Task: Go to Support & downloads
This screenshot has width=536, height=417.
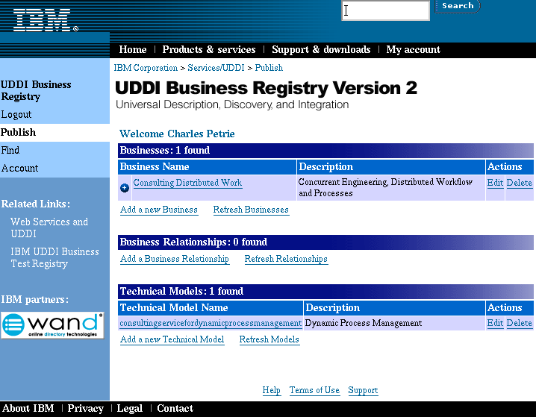Action: coord(321,50)
